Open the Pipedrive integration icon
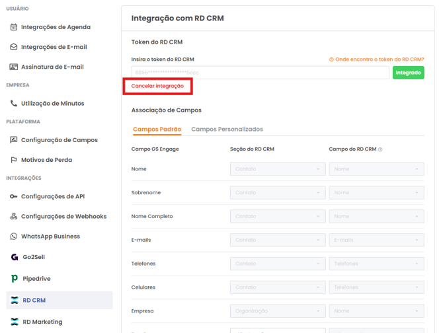 pyautogui.click(x=15, y=279)
